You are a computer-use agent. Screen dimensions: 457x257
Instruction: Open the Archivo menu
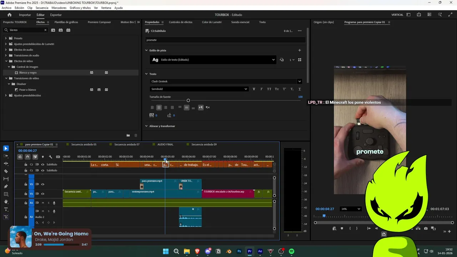click(x=6, y=8)
